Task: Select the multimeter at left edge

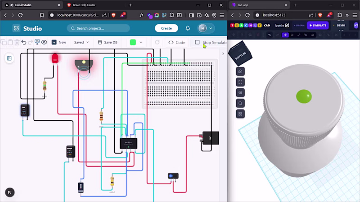Action: point(25,110)
